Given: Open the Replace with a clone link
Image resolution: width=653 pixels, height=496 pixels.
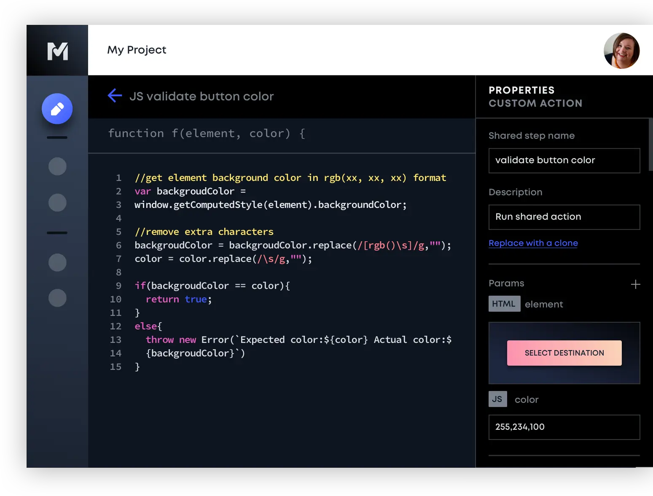Looking at the screenshot, I should coord(533,243).
